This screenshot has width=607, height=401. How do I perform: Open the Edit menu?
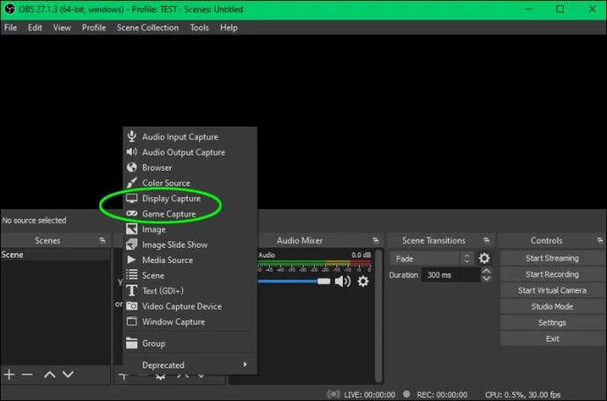pyautogui.click(x=35, y=28)
